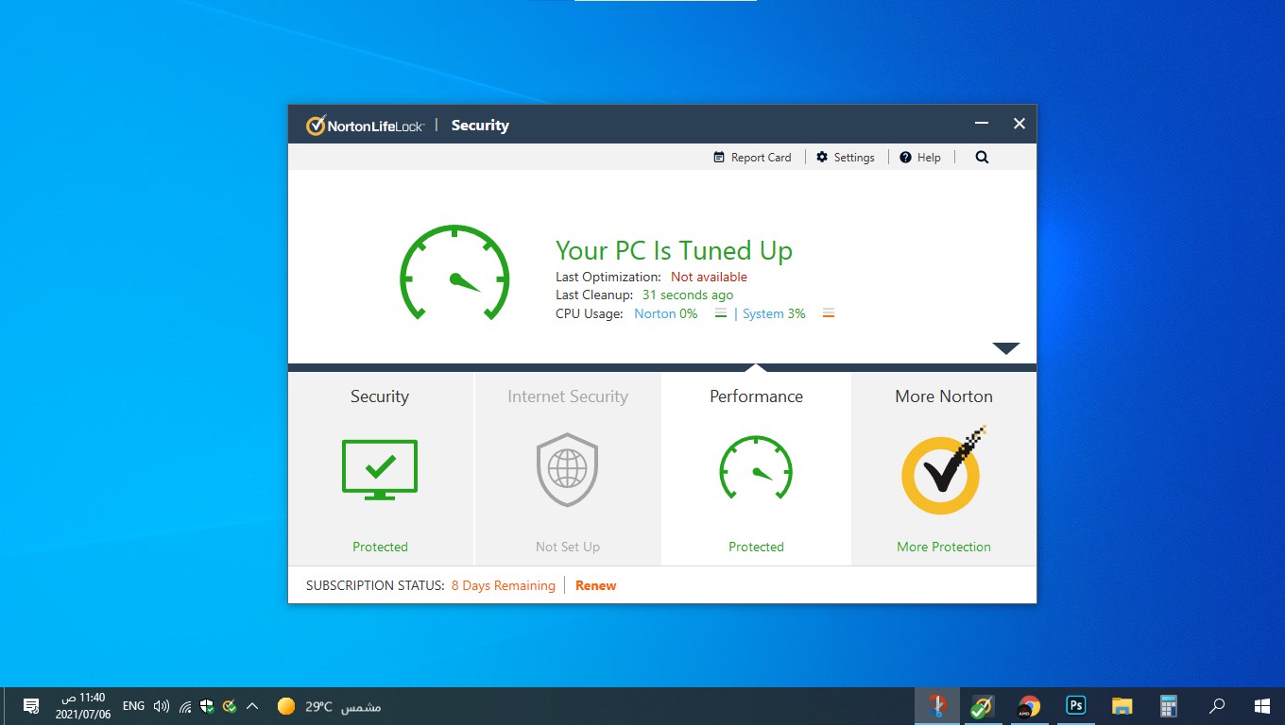Select the More Norton tab
This screenshot has height=725, width=1285.
[x=944, y=468]
